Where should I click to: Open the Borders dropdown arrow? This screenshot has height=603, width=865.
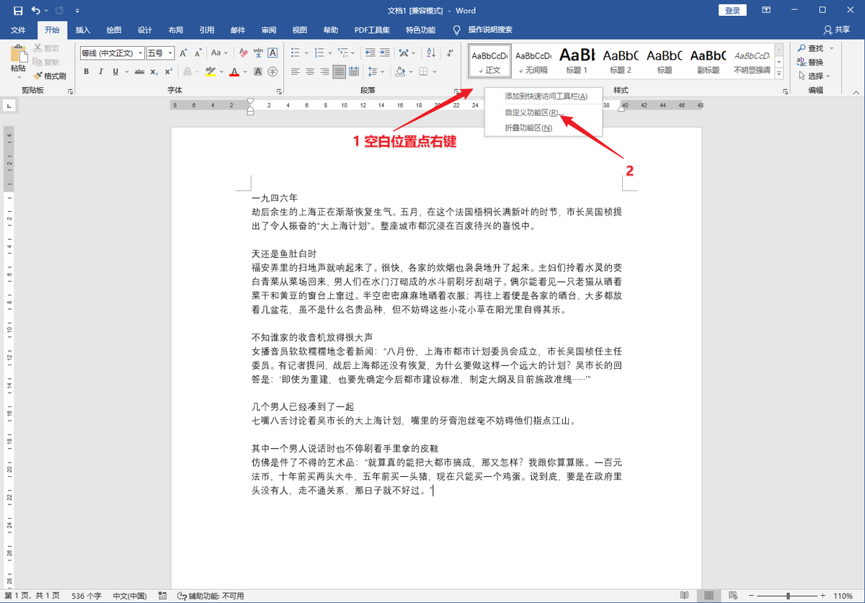pyautogui.click(x=434, y=71)
